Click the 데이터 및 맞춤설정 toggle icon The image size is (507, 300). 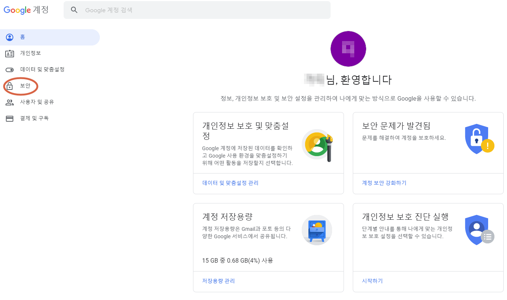point(10,70)
